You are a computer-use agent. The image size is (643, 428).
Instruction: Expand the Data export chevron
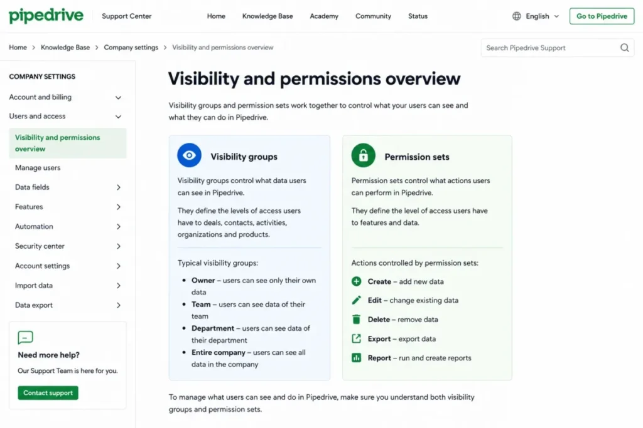(x=118, y=305)
